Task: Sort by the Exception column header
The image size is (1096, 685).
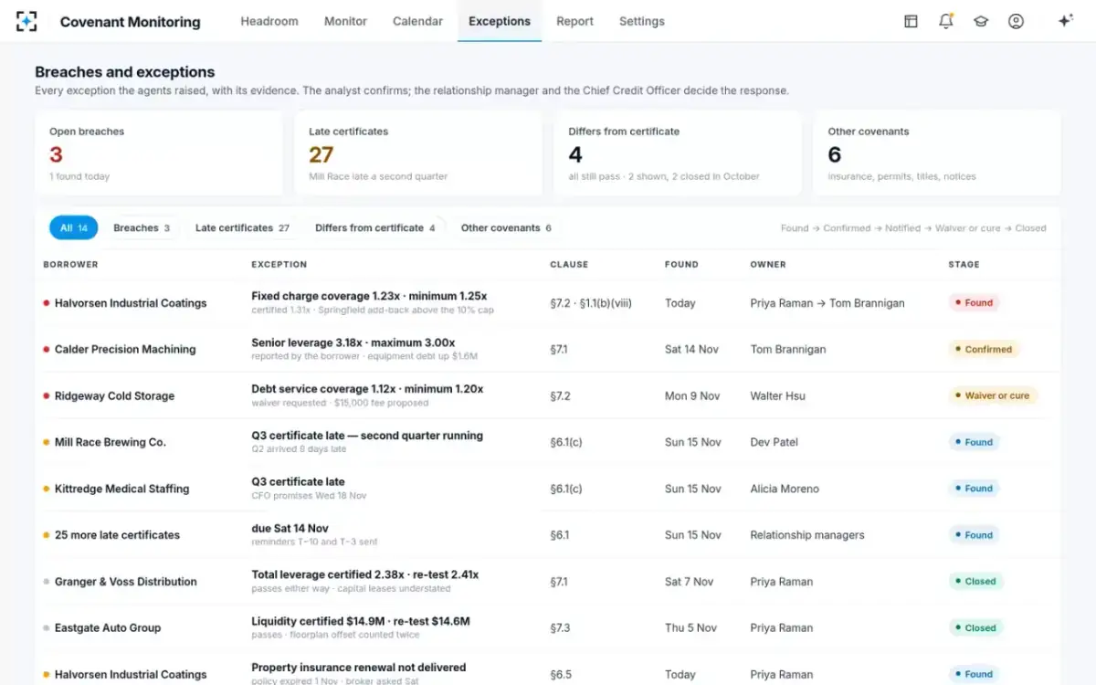Action: point(279,265)
